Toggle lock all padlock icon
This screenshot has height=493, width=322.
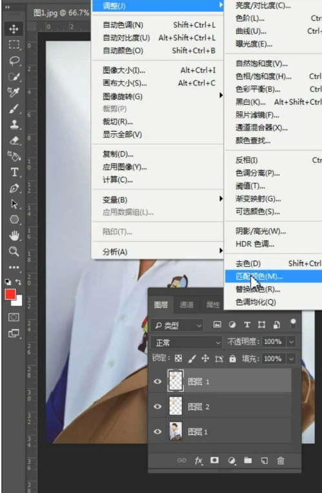coord(232,359)
